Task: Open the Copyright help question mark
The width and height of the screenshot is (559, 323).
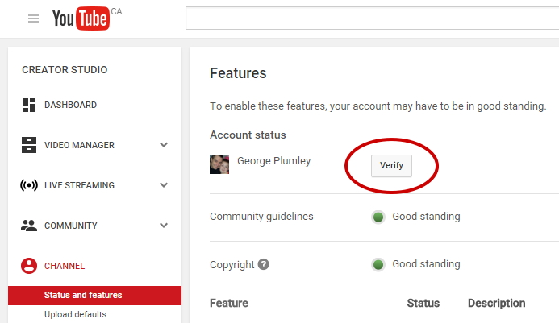Action: (x=264, y=264)
